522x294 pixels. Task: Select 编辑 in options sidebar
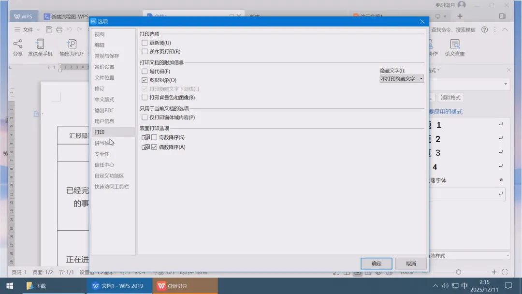(x=113, y=45)
